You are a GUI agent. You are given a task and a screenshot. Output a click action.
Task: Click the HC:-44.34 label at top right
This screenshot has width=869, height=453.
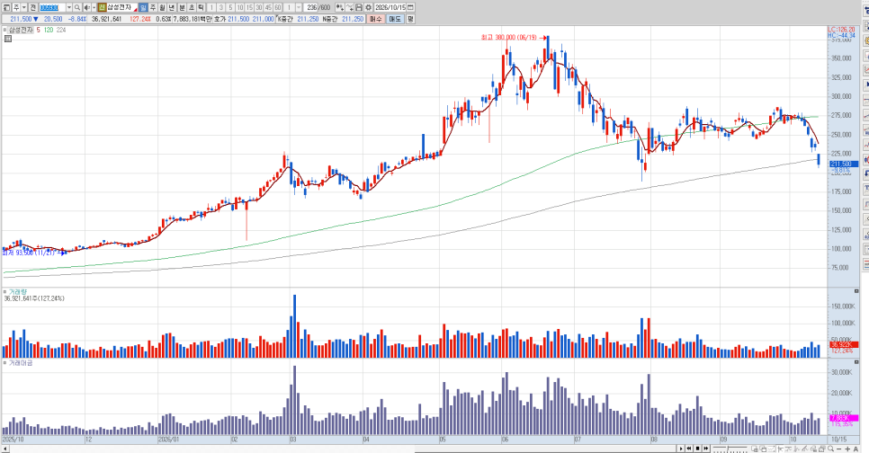841,35
